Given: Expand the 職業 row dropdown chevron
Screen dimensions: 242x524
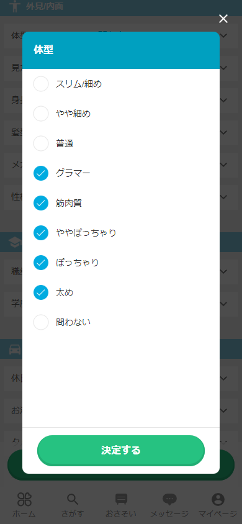Looking at the screenshot, I should point(224,272).
